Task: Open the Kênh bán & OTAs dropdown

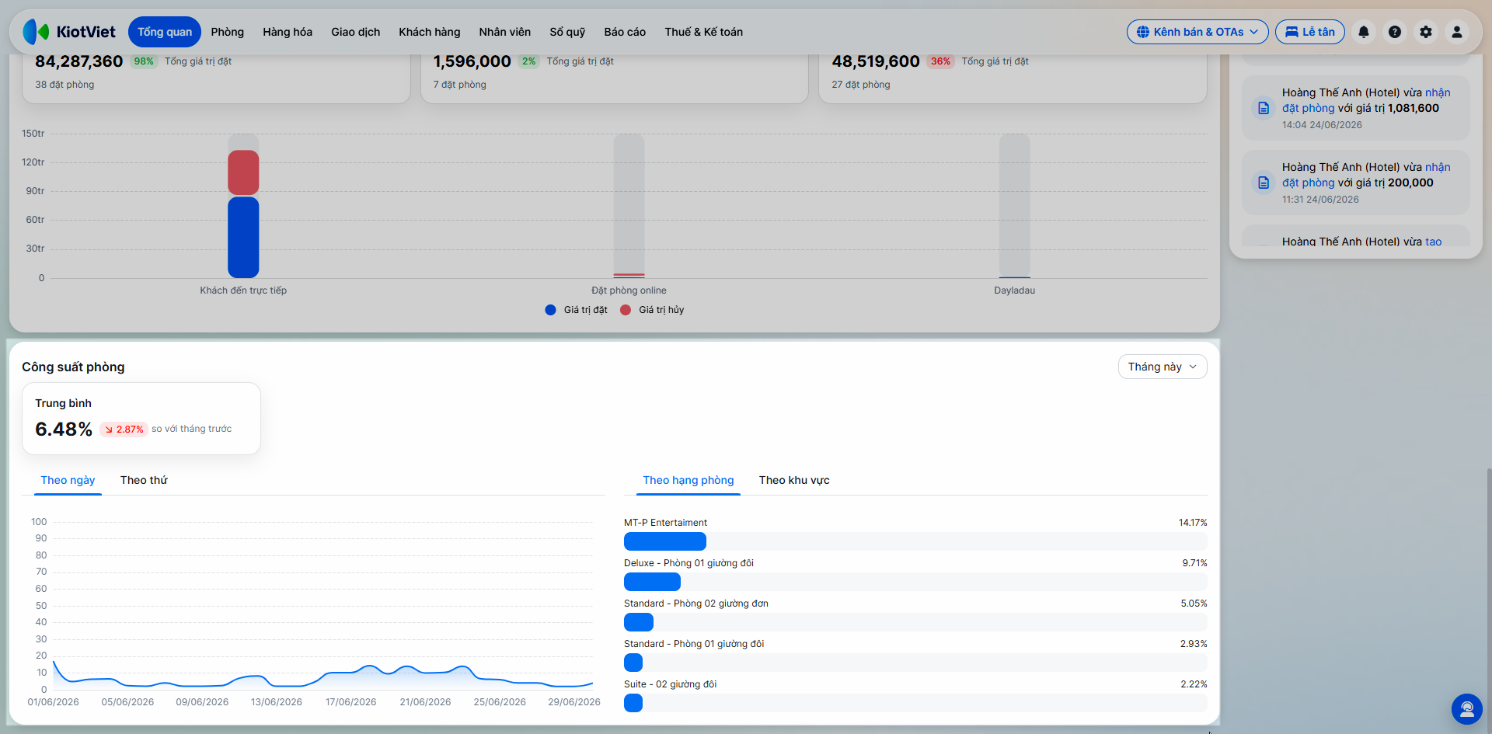Action: click(1197, 32)
